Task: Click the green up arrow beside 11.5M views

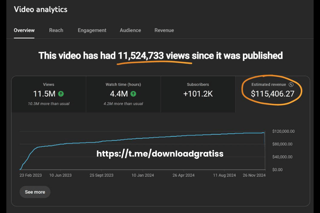Action: point(61,94)
